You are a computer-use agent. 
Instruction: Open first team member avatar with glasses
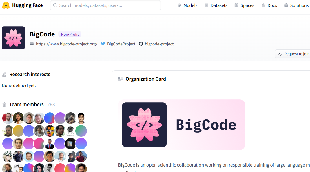click(x=8, y=118)
